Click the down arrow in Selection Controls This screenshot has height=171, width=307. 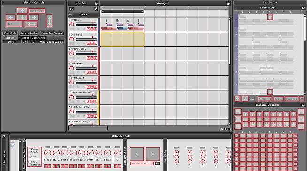pos(22,17)
